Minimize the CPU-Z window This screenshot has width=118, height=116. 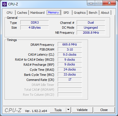[91, 3]
